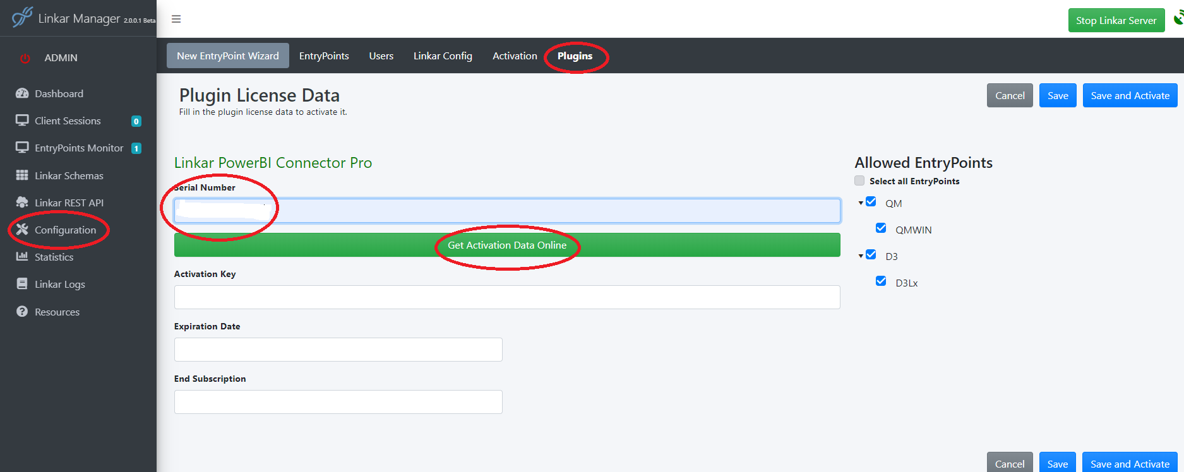Click the ADMIN user label
This screenshot has width=1184, height=472.
click(61, 58)
